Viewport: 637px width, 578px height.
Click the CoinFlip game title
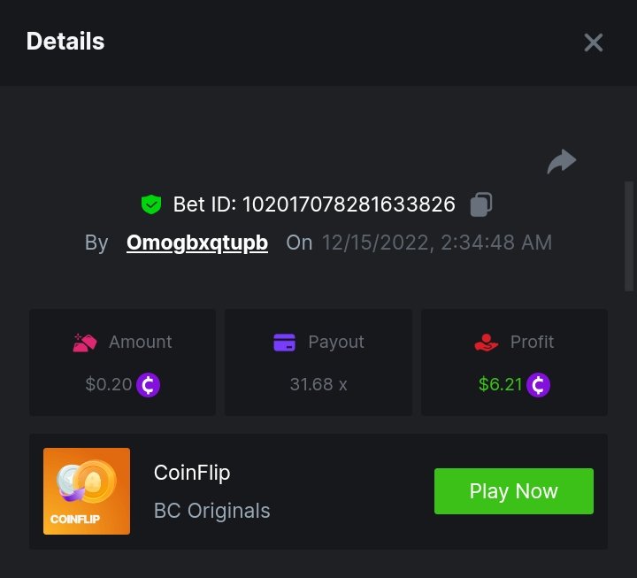pos(192,473)
